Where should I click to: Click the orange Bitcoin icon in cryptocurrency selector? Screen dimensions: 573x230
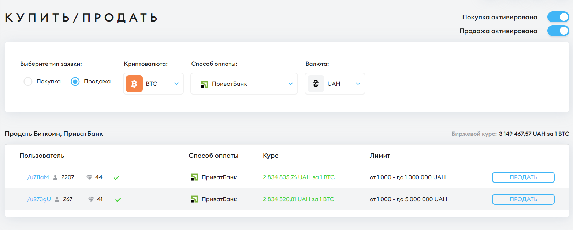point(134,84)
